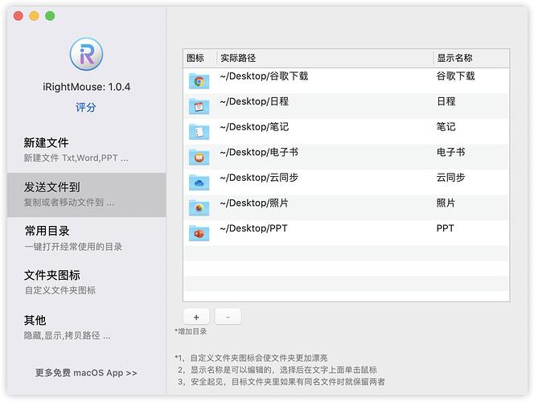This screenshot has height=402, width=534.
Task: Click the notes folder icon for 笔记
Action: [199, 131]
